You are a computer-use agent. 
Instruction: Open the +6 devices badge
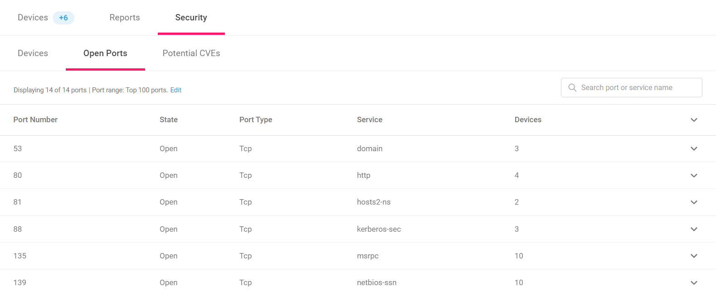(x=63, y=18)
